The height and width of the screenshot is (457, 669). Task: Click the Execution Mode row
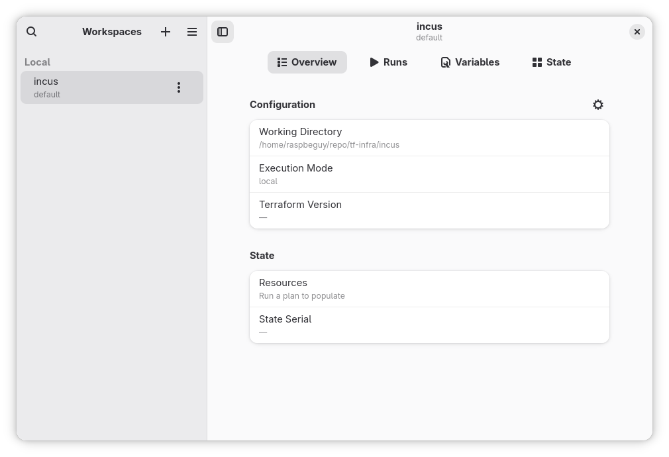[x=429, y=174]
